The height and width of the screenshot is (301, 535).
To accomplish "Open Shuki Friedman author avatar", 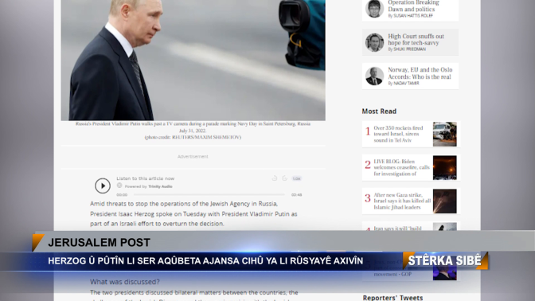I will point(374,43).
